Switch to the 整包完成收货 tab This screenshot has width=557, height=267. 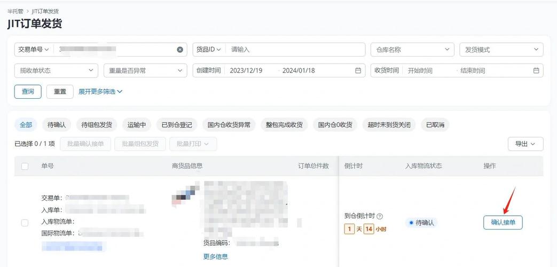(x=284, y=125)
